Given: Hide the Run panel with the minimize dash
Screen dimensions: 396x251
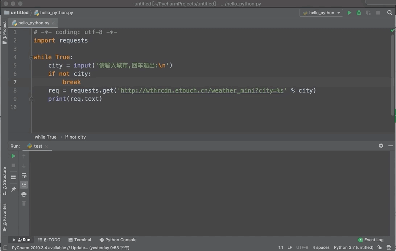Looking at the screenshot, I should point(391,146).
